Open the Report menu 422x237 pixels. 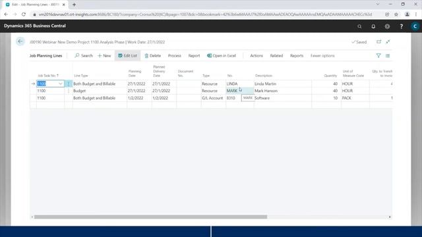coord(194,55)
